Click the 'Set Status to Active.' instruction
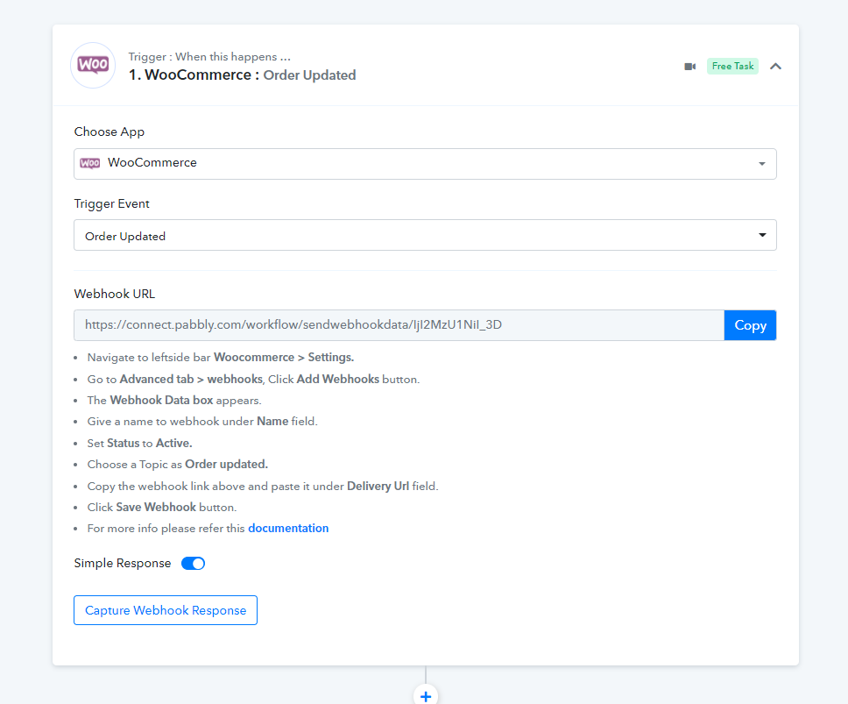The width and height of the screenshot is (848, 704). point(139,444)
